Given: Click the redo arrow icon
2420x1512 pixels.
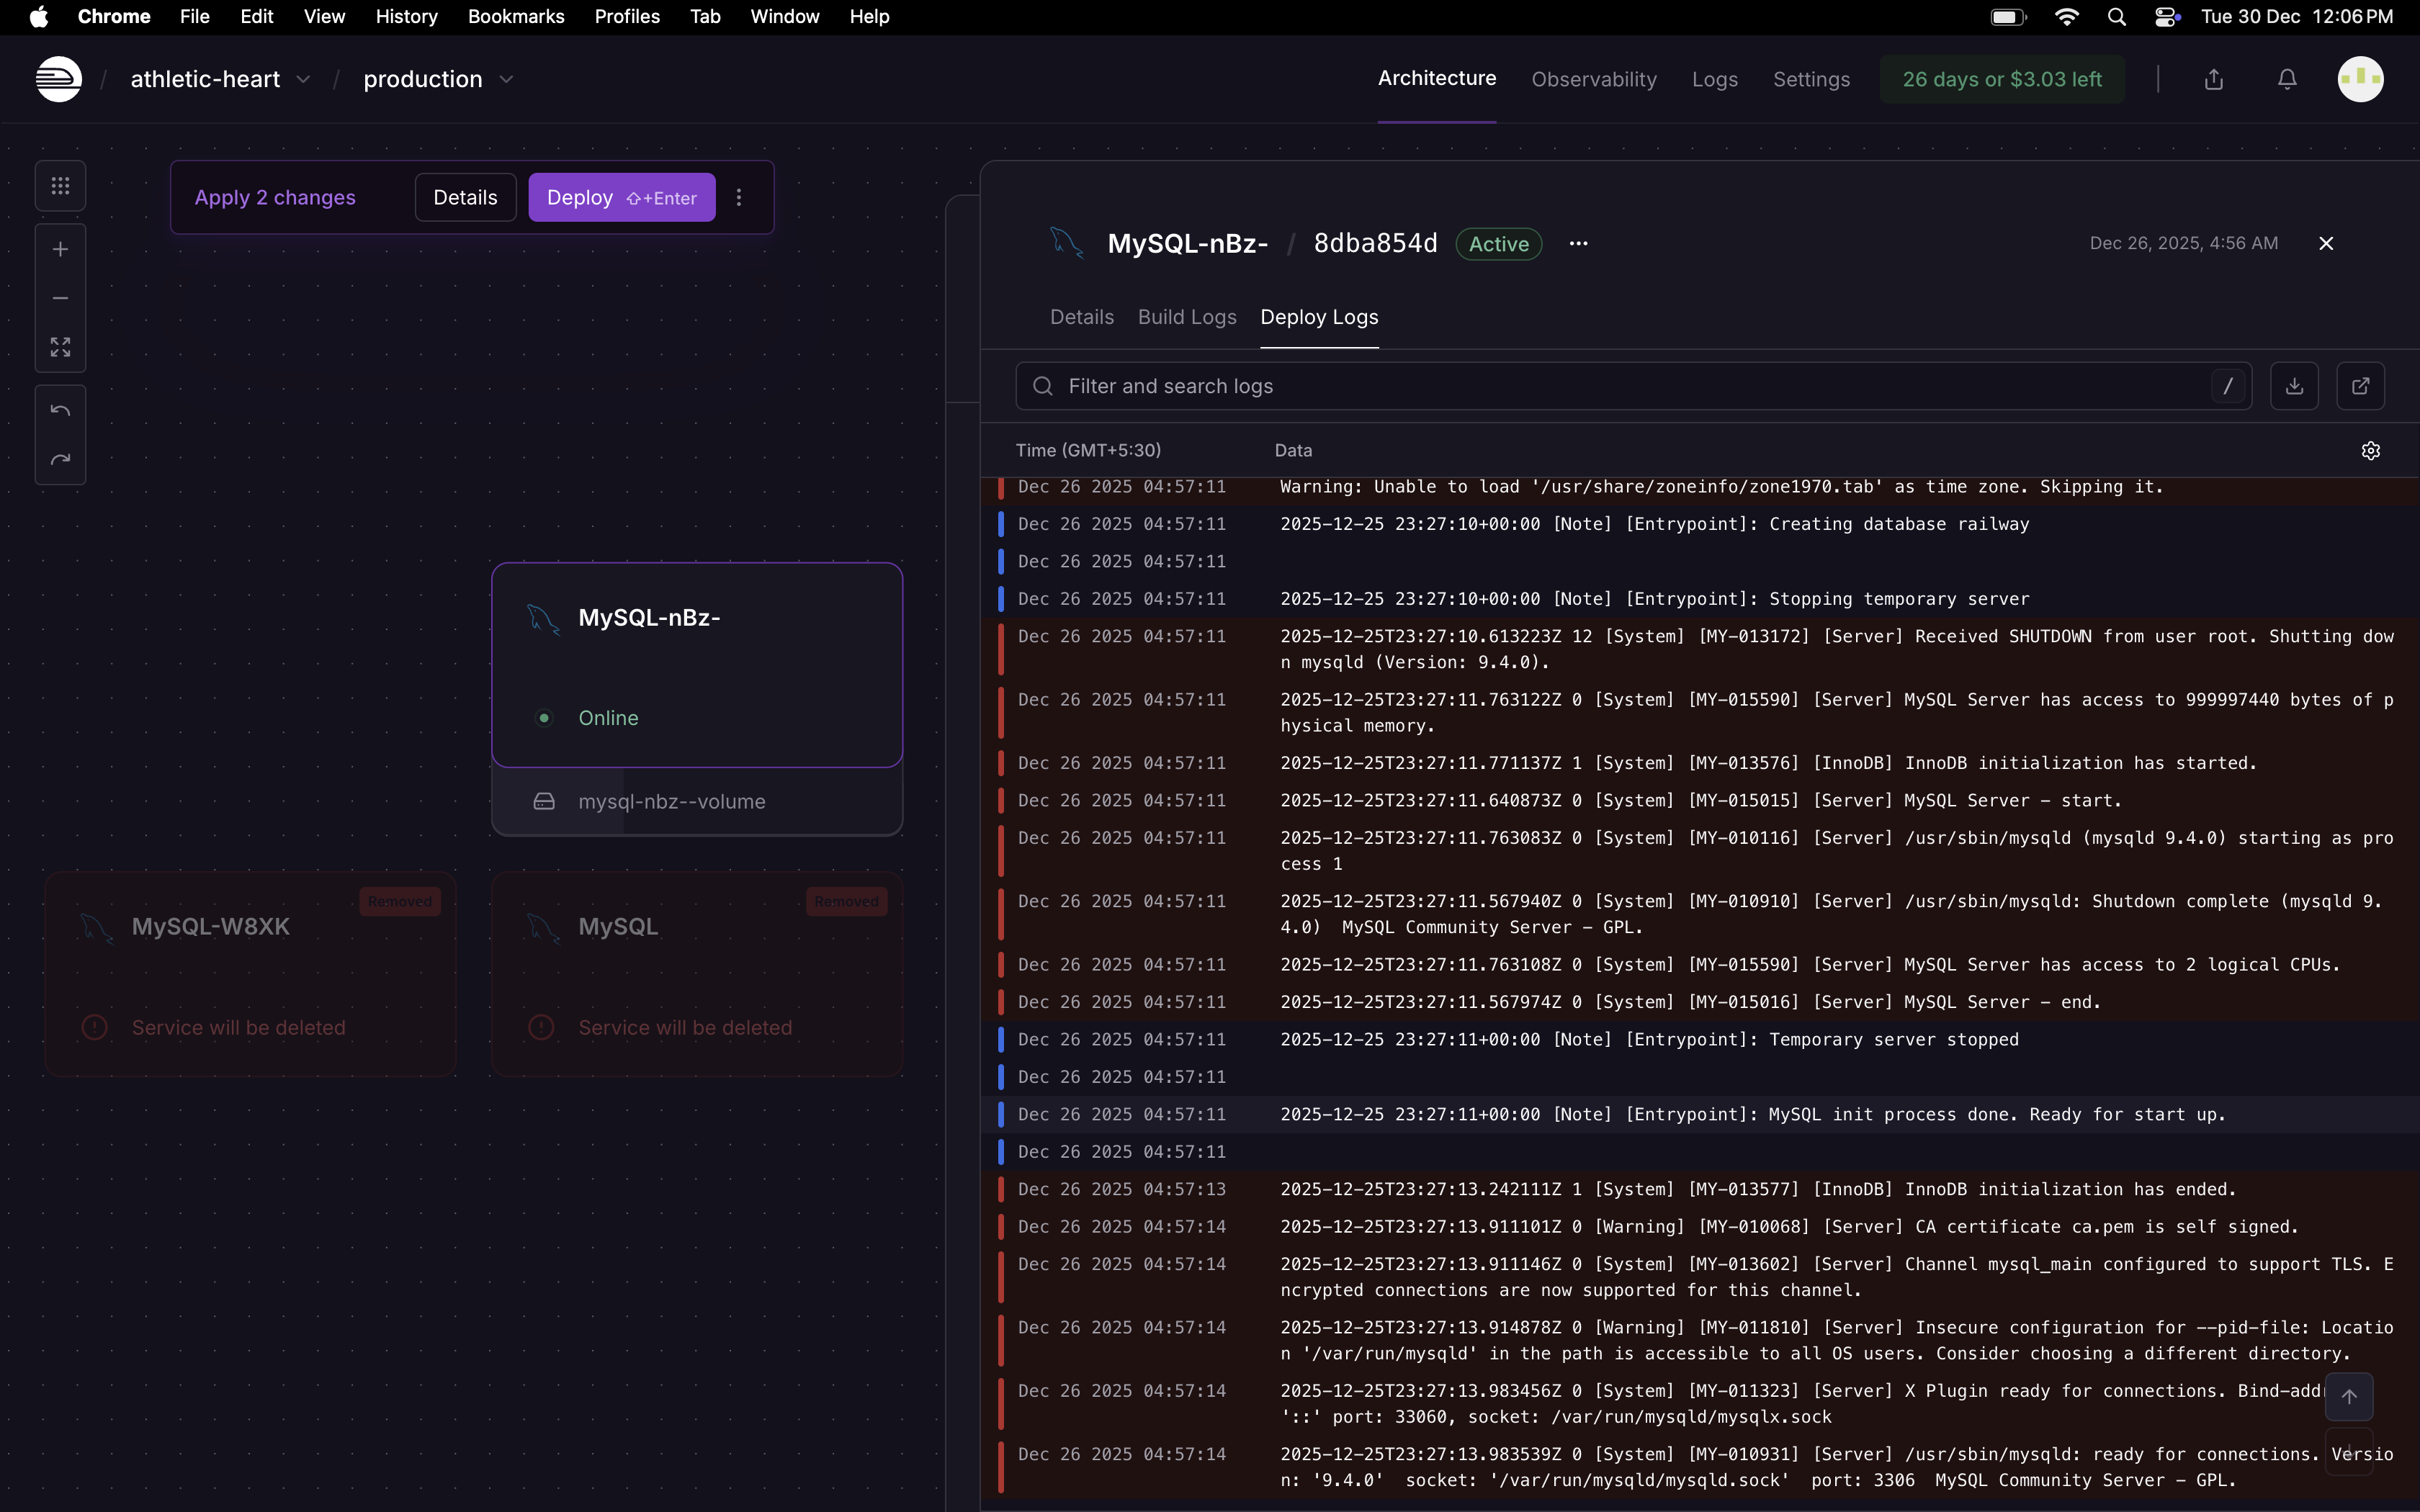Looking at the screenshot, I should coord(60,460).
